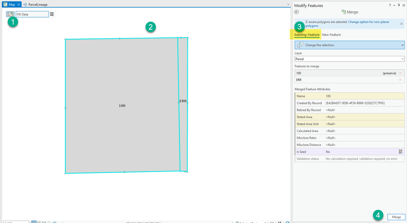The height and width of the screenshot is (223, 407).
Task: Open Modify Features pane help
Action: point(389,5)
